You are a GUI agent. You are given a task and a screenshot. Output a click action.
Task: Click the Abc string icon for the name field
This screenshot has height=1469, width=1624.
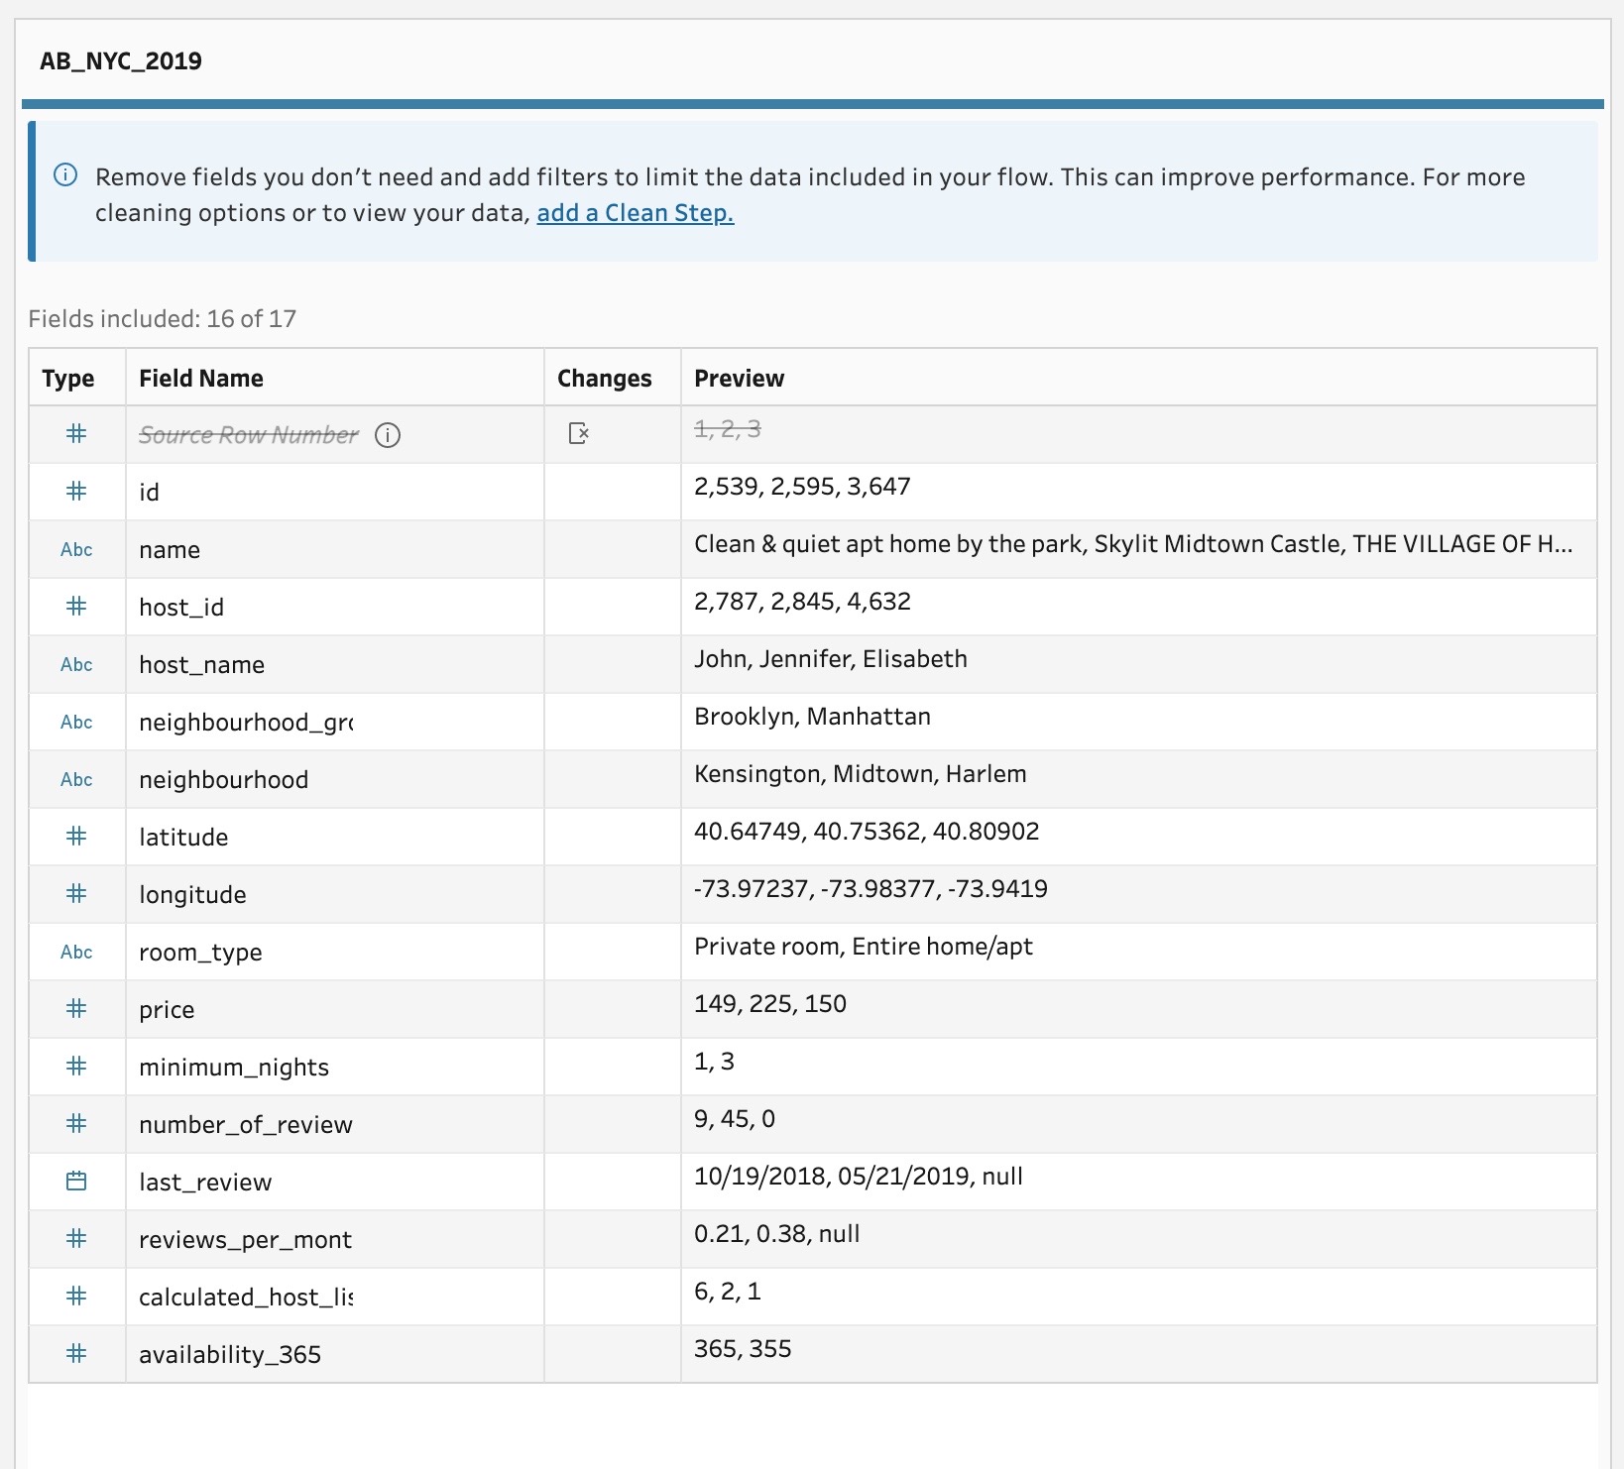(x=76, y=549)
